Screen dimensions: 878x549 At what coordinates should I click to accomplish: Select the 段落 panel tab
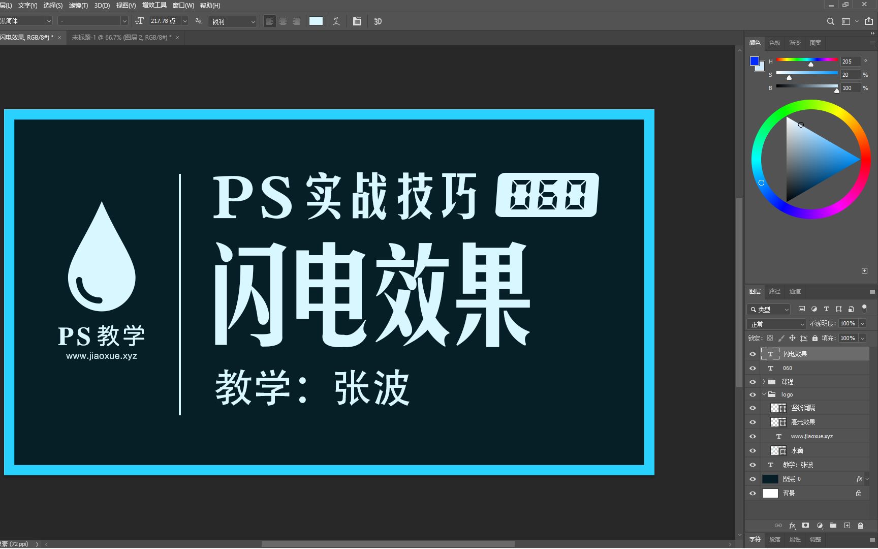tap(774, 540)
